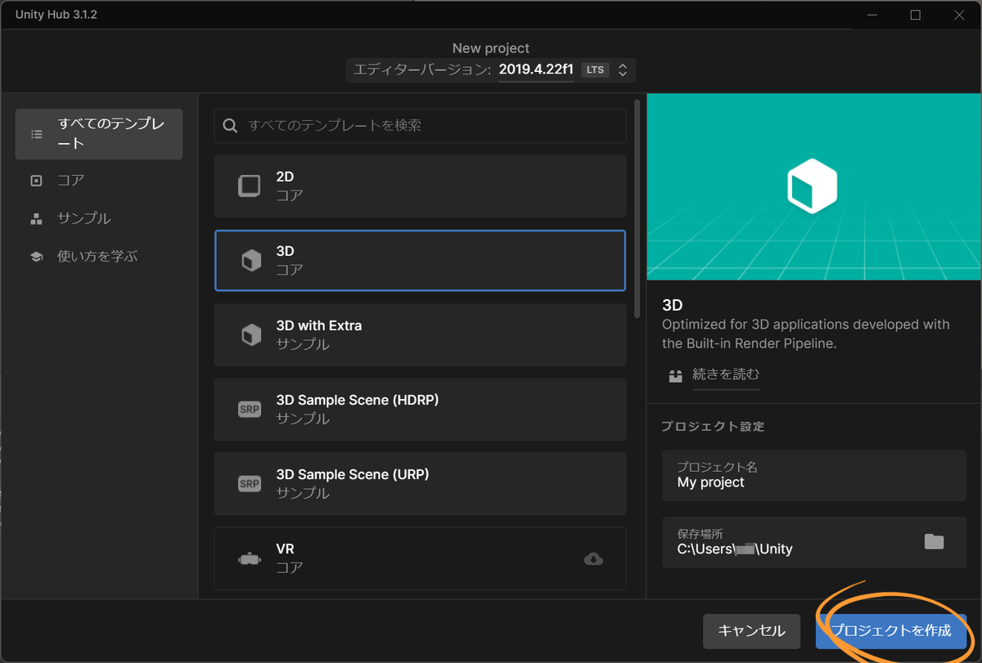Screen dimensions: 982x663
Task: Click the 保存場所 path field
Action: [814, 541]
